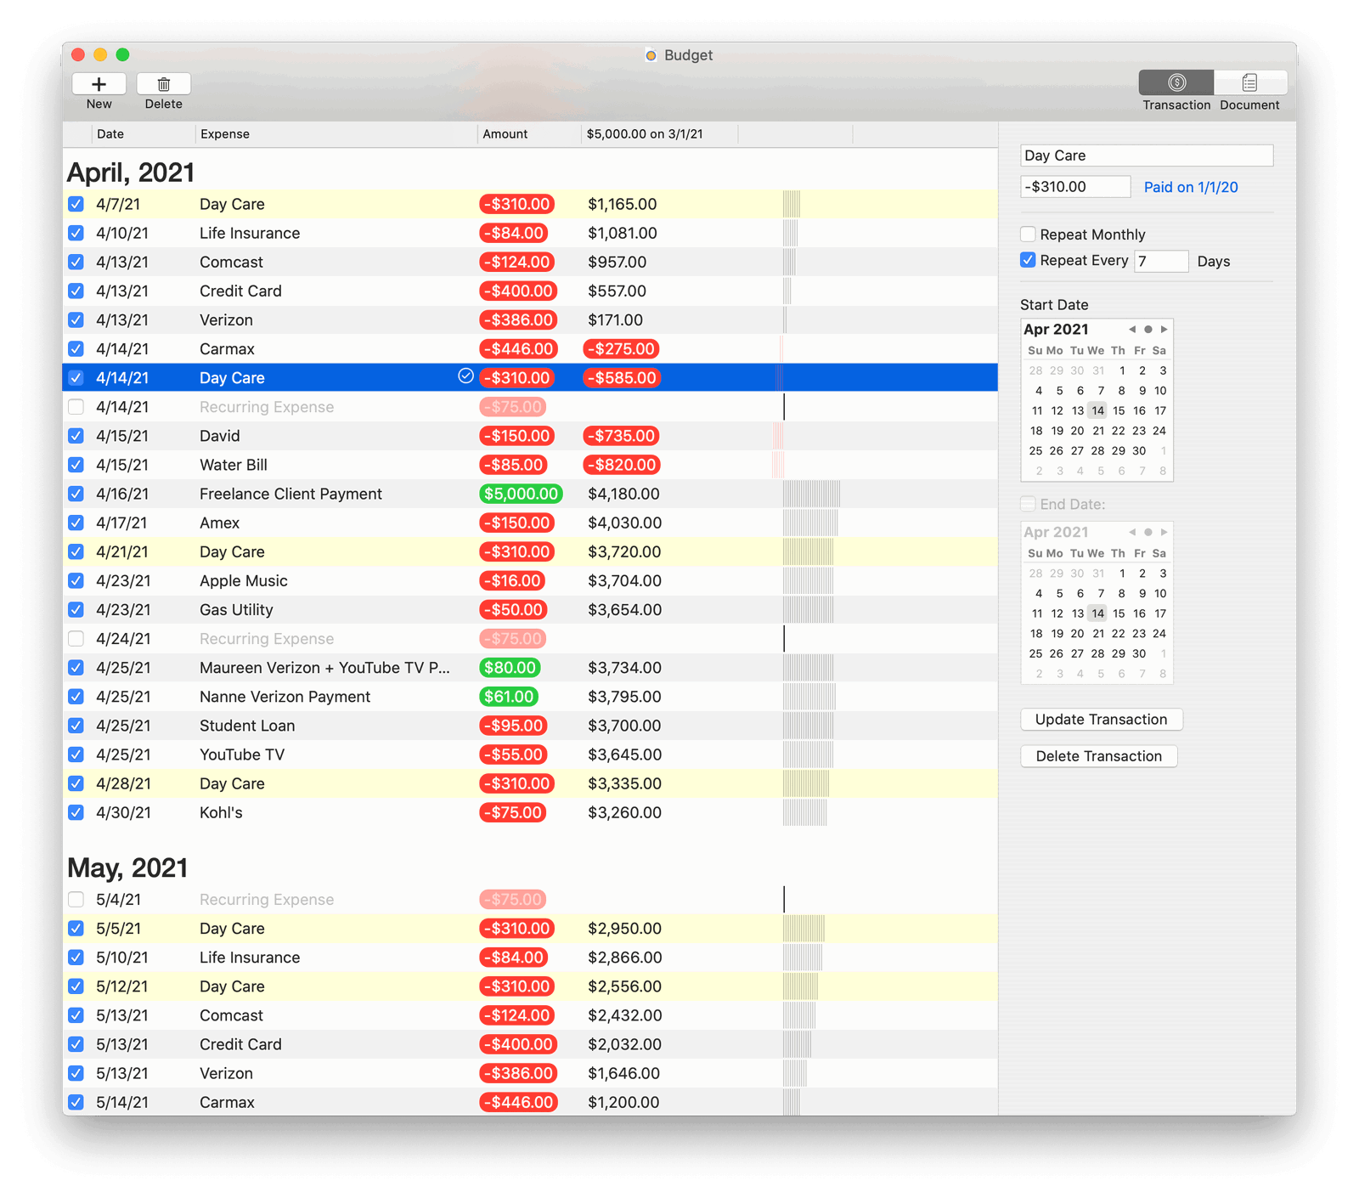This screenshot has height=1198, width=1359.
Task: Click the -$446.00 amount on 5/14/21 Carmax
Action: pyautogui.click(x=518, y=1102)
